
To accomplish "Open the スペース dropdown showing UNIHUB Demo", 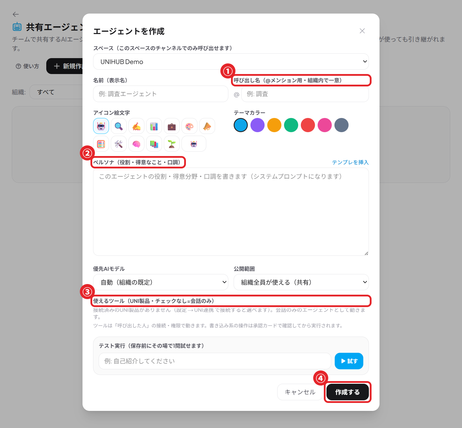I will (231, 62).
